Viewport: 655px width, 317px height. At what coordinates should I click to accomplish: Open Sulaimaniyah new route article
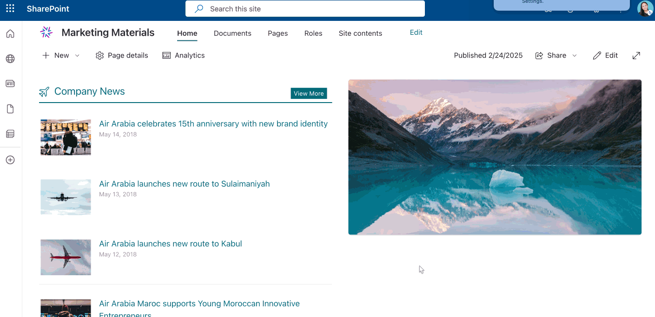click(x=184, y=184)
